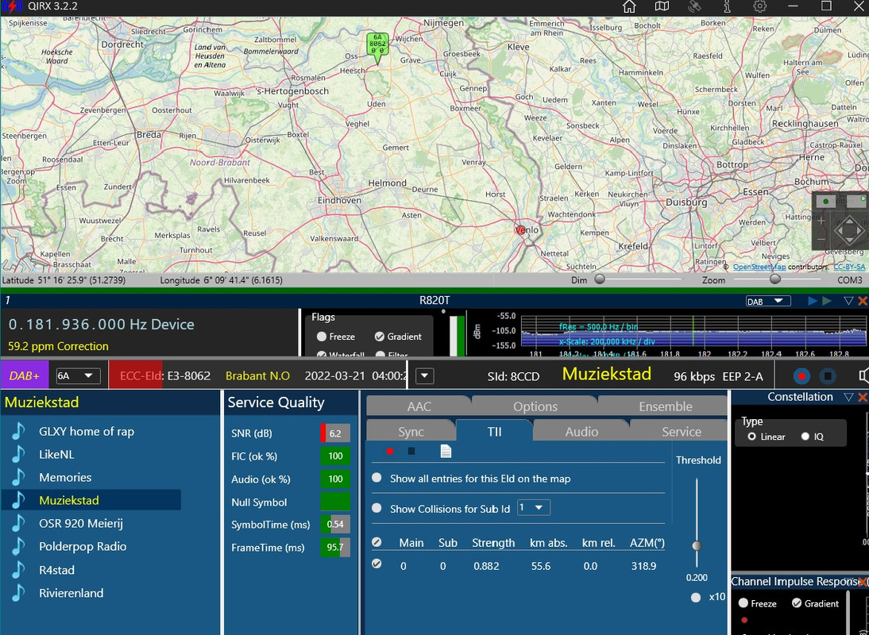Viewport: 869px width, 635px height.
Task: Open the TII log file document icon
Action: pos(446,451)
